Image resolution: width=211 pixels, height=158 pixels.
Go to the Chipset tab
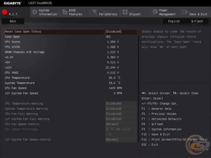click(x=136, y=12)
